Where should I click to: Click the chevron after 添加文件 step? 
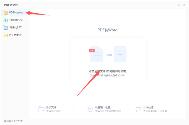[74, 109]
